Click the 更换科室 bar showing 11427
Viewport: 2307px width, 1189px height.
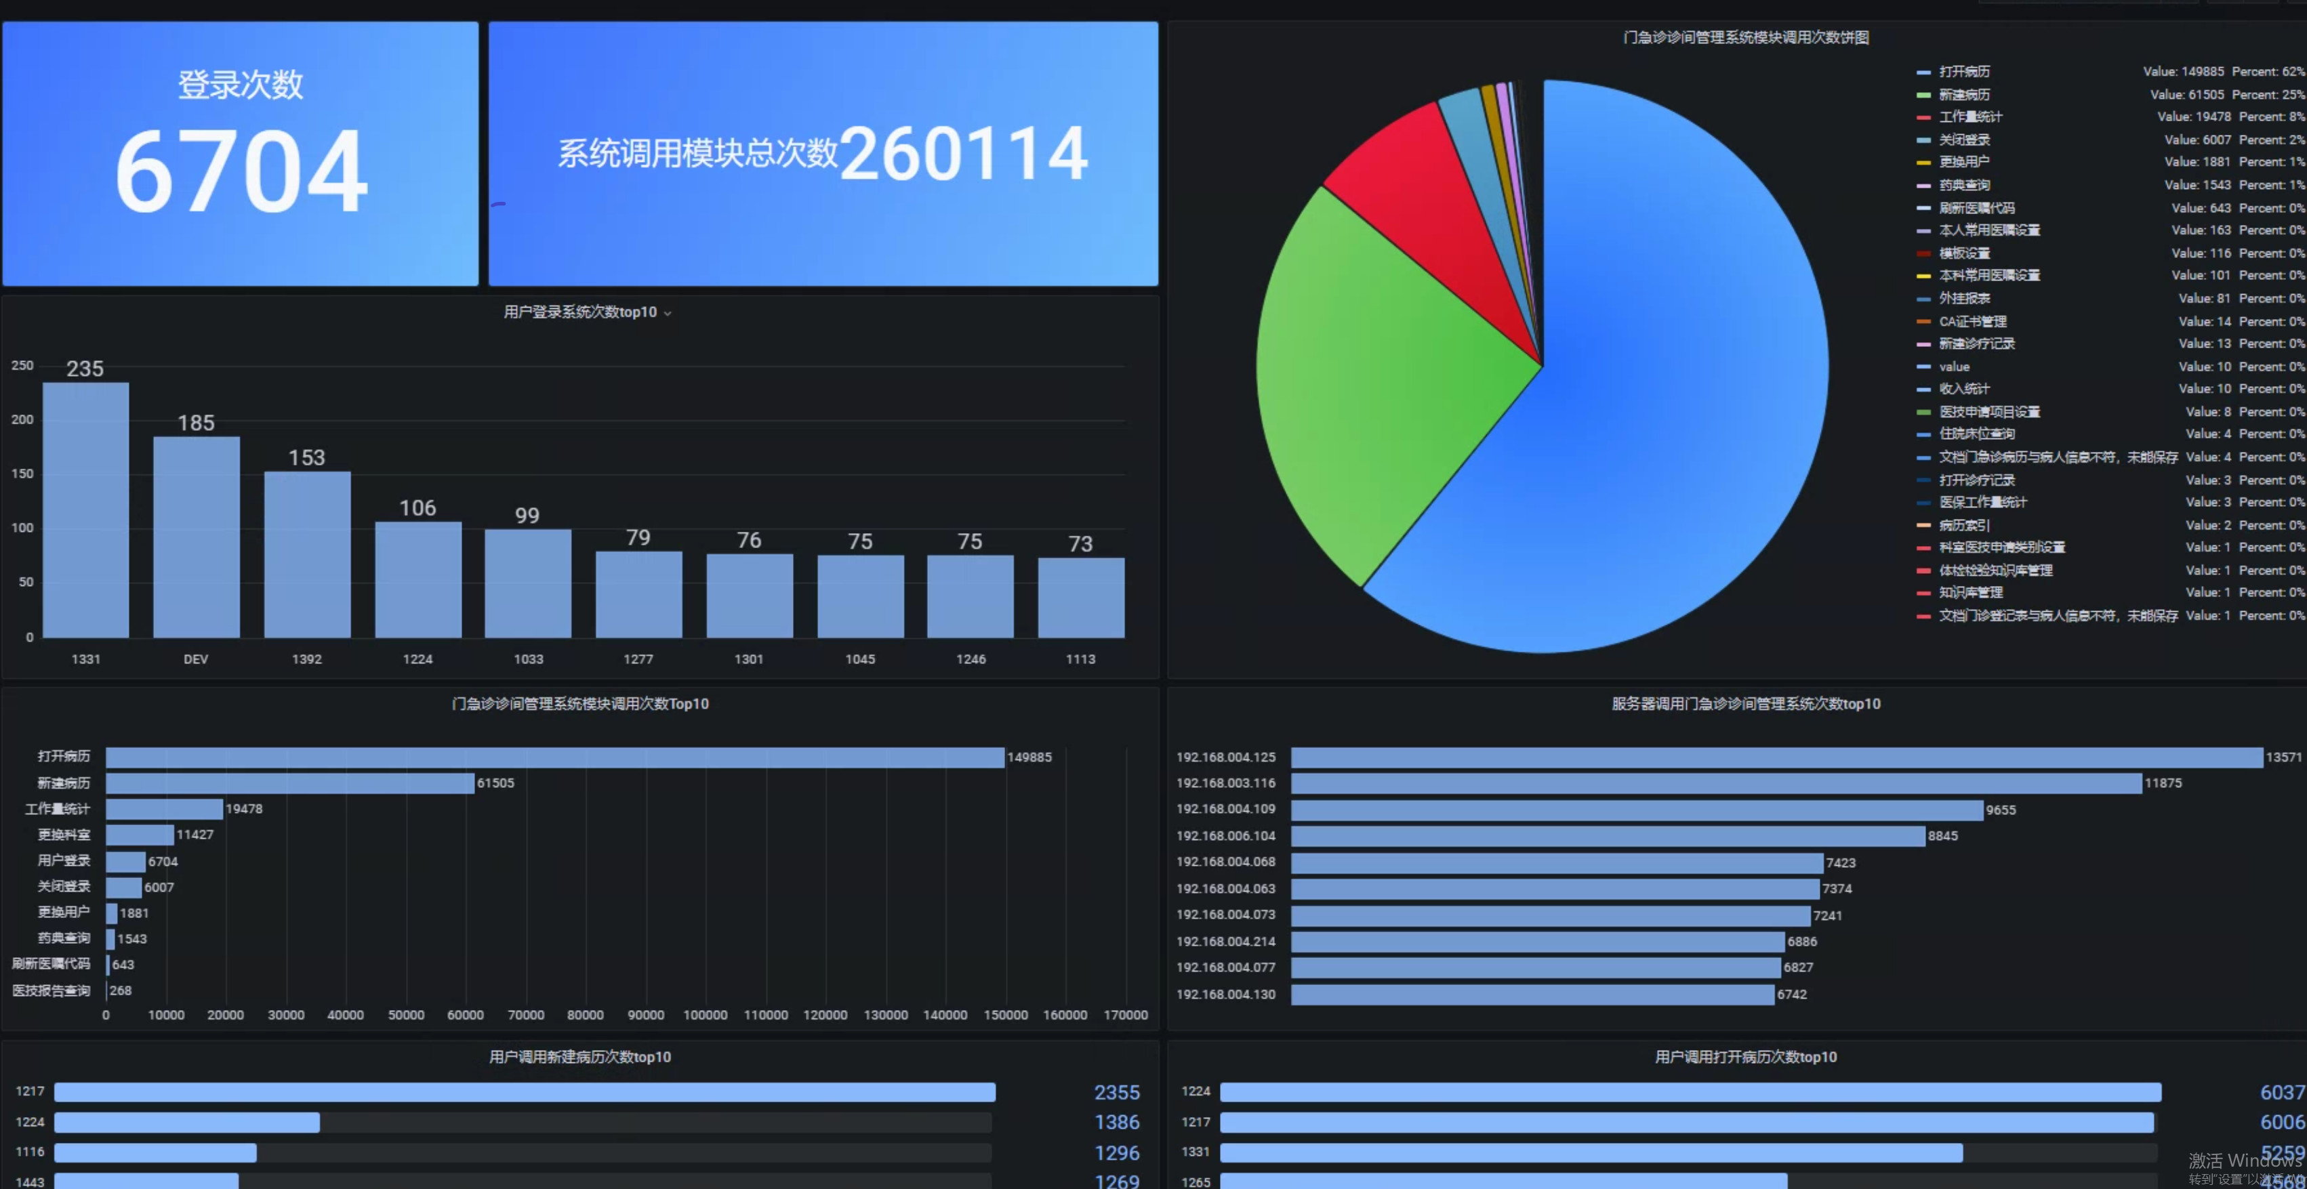point(140,835)
